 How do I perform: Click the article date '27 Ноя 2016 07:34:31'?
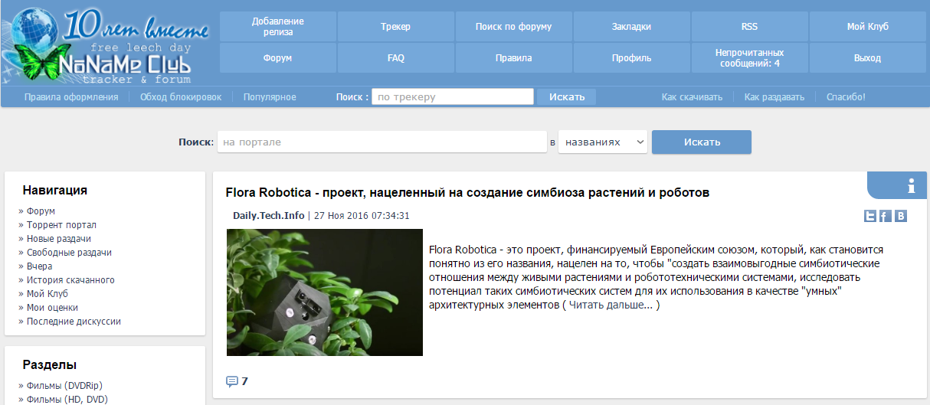click(362, 216)
